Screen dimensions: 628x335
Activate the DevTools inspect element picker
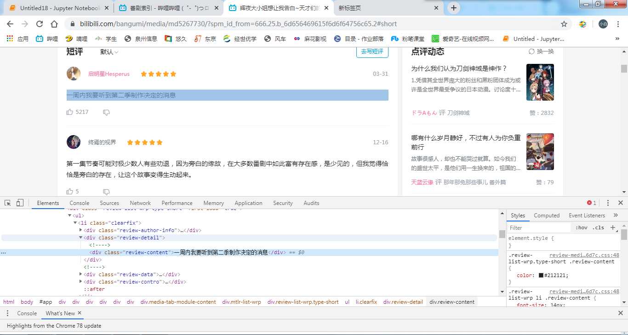(8, 203)
